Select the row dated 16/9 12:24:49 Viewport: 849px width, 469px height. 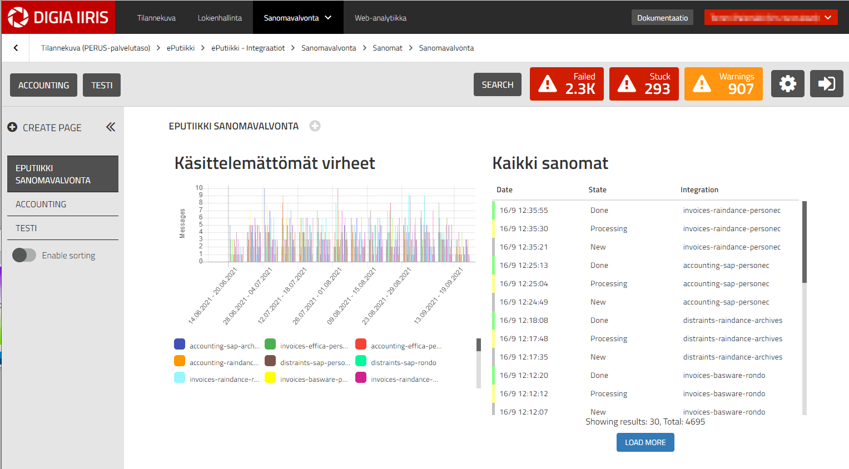(646, 302)
